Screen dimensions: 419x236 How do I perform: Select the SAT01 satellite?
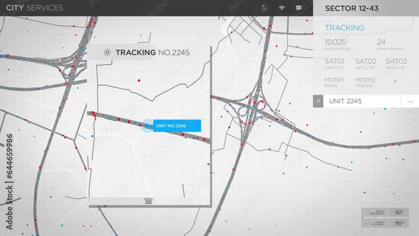(334, 64)
